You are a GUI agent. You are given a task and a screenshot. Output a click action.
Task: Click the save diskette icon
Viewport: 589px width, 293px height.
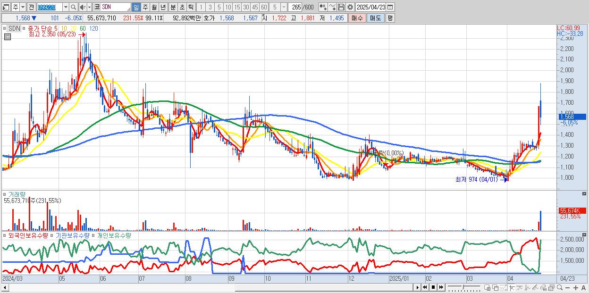click(x=341, y=7)
